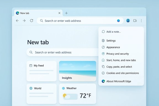Click the Appearance palette icon
Screen dimensions: 159x106
click(103, 47)
